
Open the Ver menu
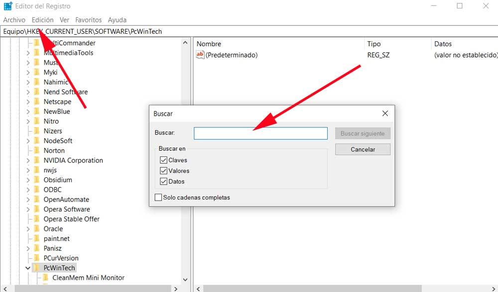64,20
